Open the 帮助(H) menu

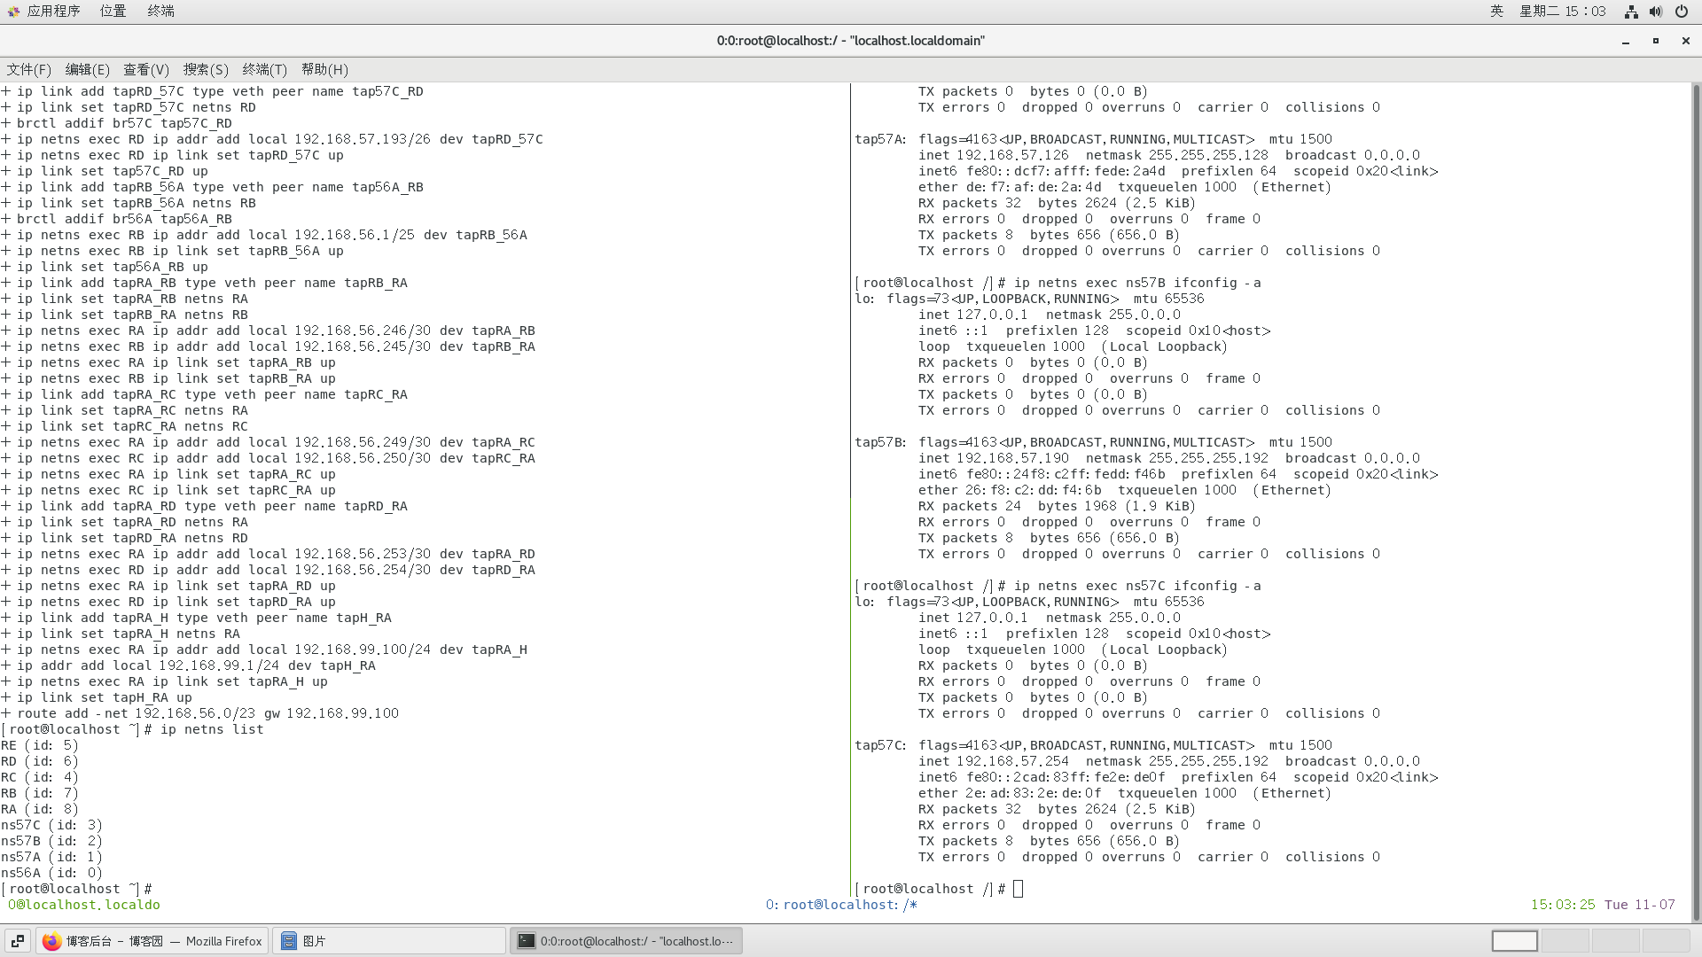click(x=324, y=69)
